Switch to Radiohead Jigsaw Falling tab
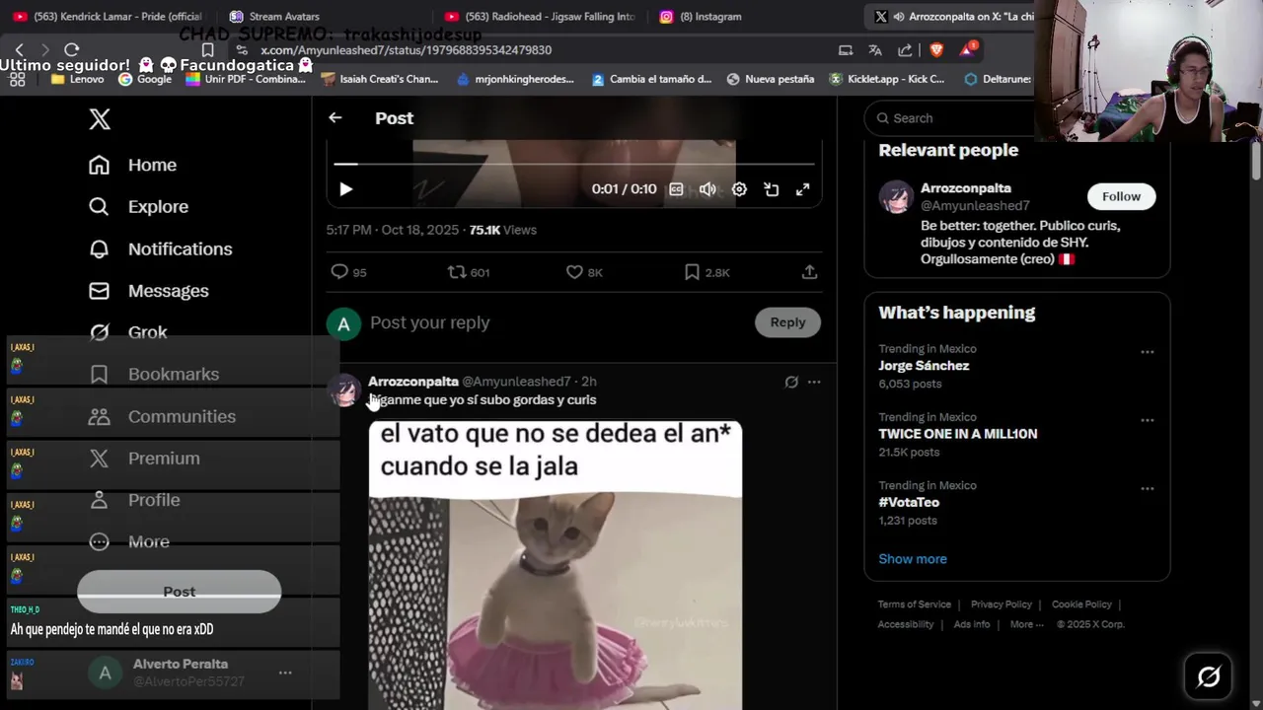Screen dimensions: 1263x710 pos(540,16)
